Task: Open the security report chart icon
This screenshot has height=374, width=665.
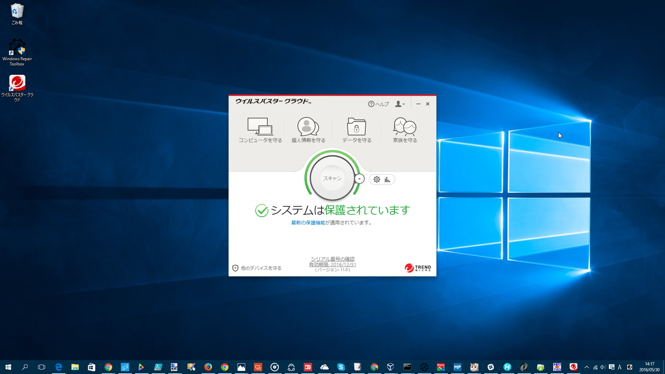Action: coord(388,179)
